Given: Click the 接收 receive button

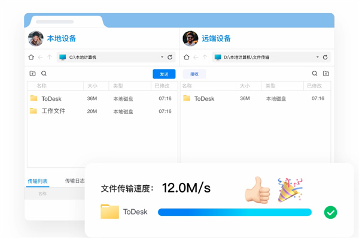Looking at the screenshot, I should 194,74.
